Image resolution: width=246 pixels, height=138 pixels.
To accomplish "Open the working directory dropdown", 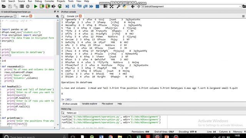I will [240, 7].
